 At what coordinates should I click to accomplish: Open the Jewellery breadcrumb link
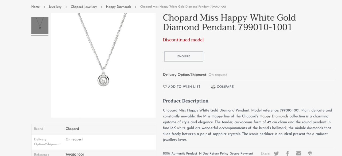(x=55, y=7)
